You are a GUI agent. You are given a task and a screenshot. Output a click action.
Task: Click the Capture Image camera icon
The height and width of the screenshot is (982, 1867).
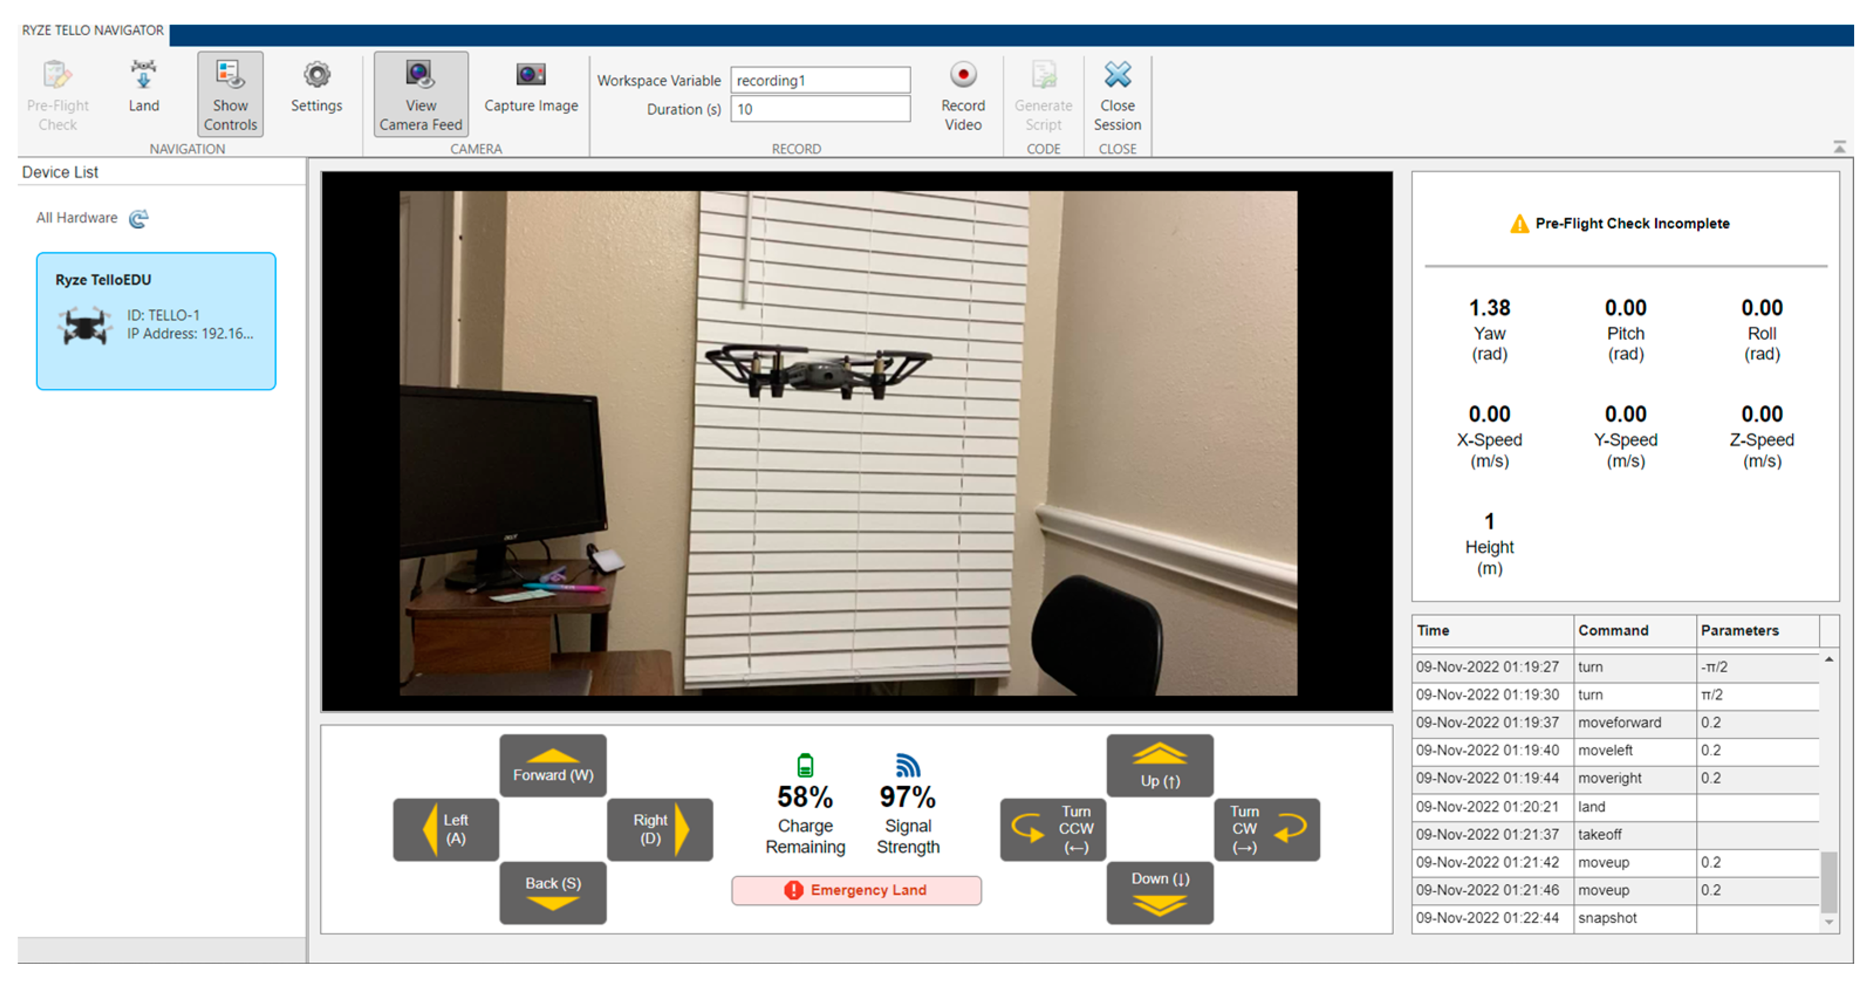point(530,75)
